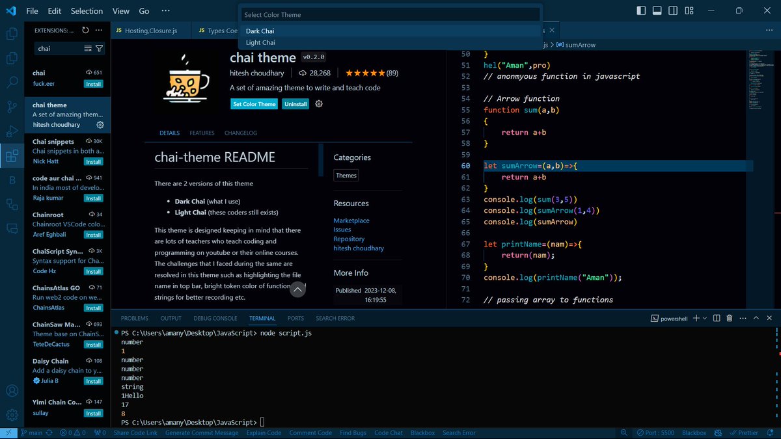Open manage gear next to Uninstall button
Viewport: 781px width, 439px height.
[x=319, y=104]
